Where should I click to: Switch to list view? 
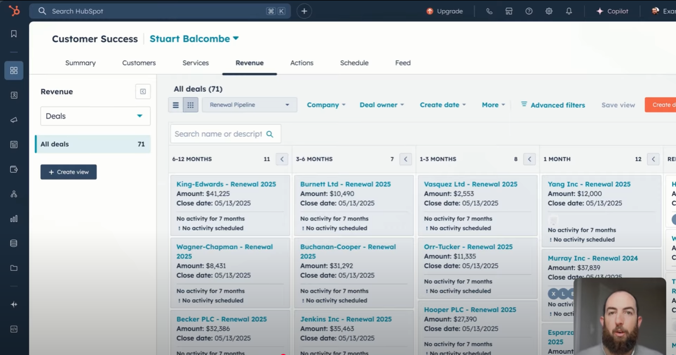(x=176, y=105)
